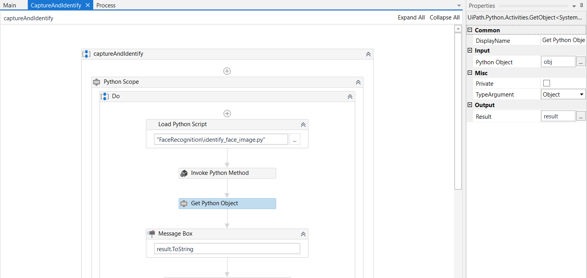The width and height of the screenshot is (587, 278).
Task: Click the captureAndIdentify sequence icon
Action: coord(86,54)
